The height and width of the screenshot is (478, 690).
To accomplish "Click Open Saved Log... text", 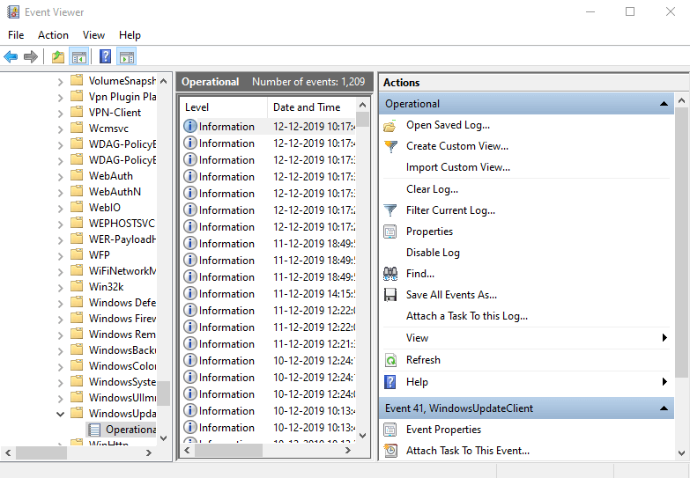I will (448, 125).
